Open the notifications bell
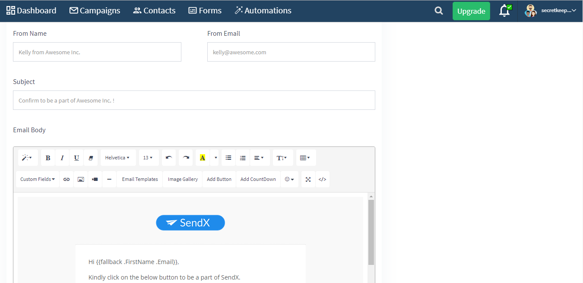Screen dimensions: 583x283 (x=504, y=11)
